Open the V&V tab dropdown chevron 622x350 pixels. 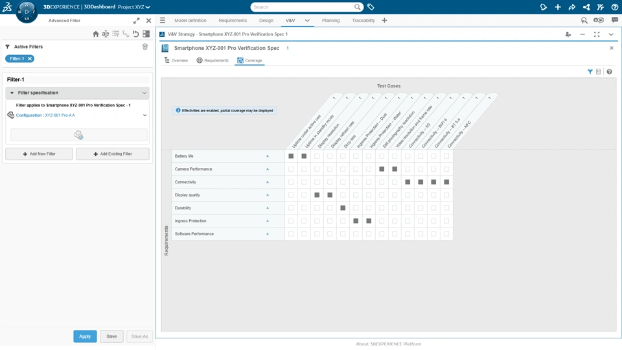click(307, 20)
